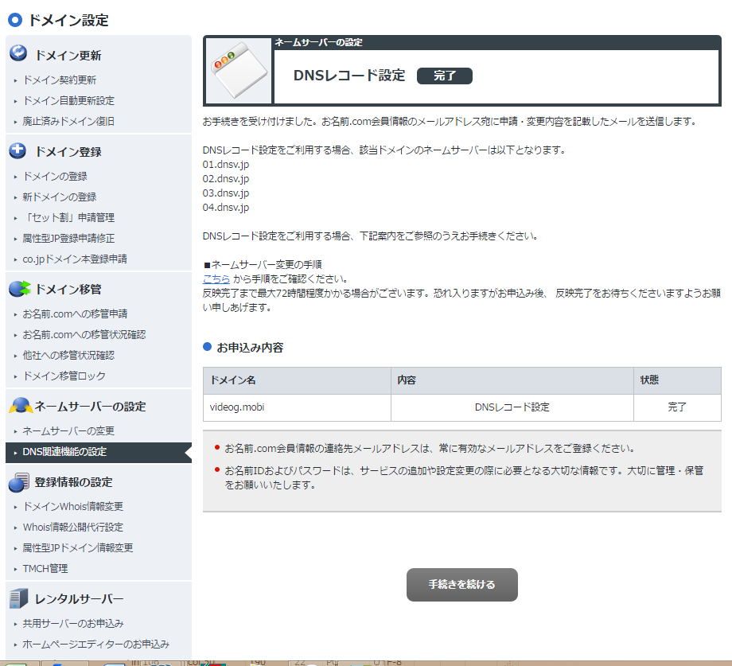Open お名前.comへの移管申請 link
The height and width of the screenshot is (666, 732).
75,314
